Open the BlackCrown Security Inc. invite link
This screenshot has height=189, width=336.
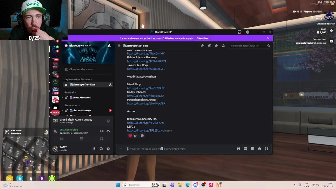pos(146,123)
